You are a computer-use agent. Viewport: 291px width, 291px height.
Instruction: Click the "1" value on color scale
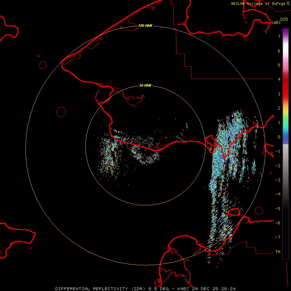279,123
